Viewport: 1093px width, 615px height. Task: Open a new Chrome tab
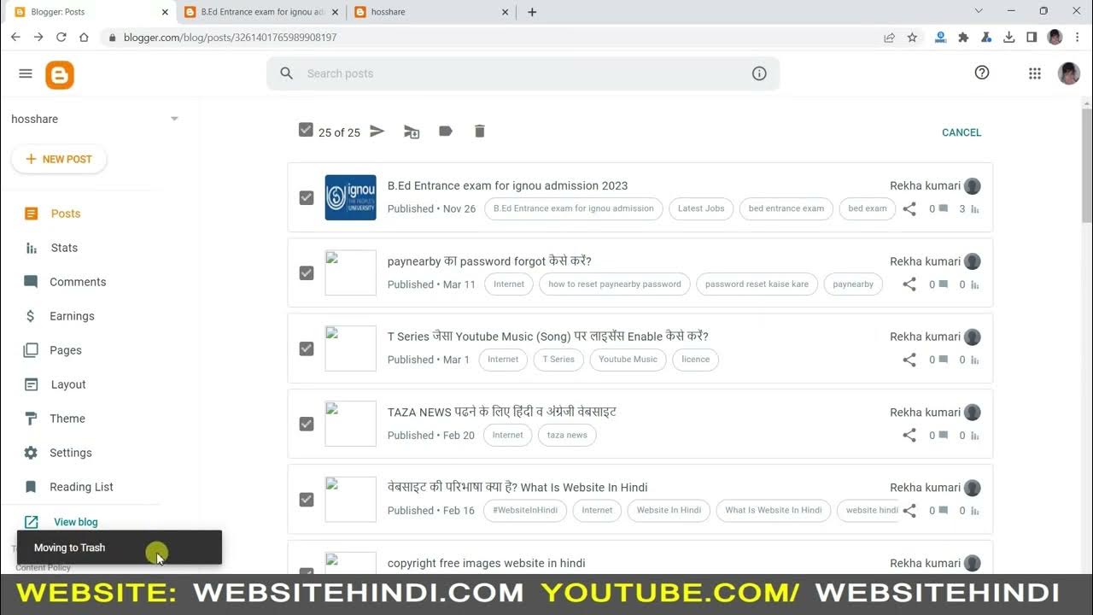(532, 12)
